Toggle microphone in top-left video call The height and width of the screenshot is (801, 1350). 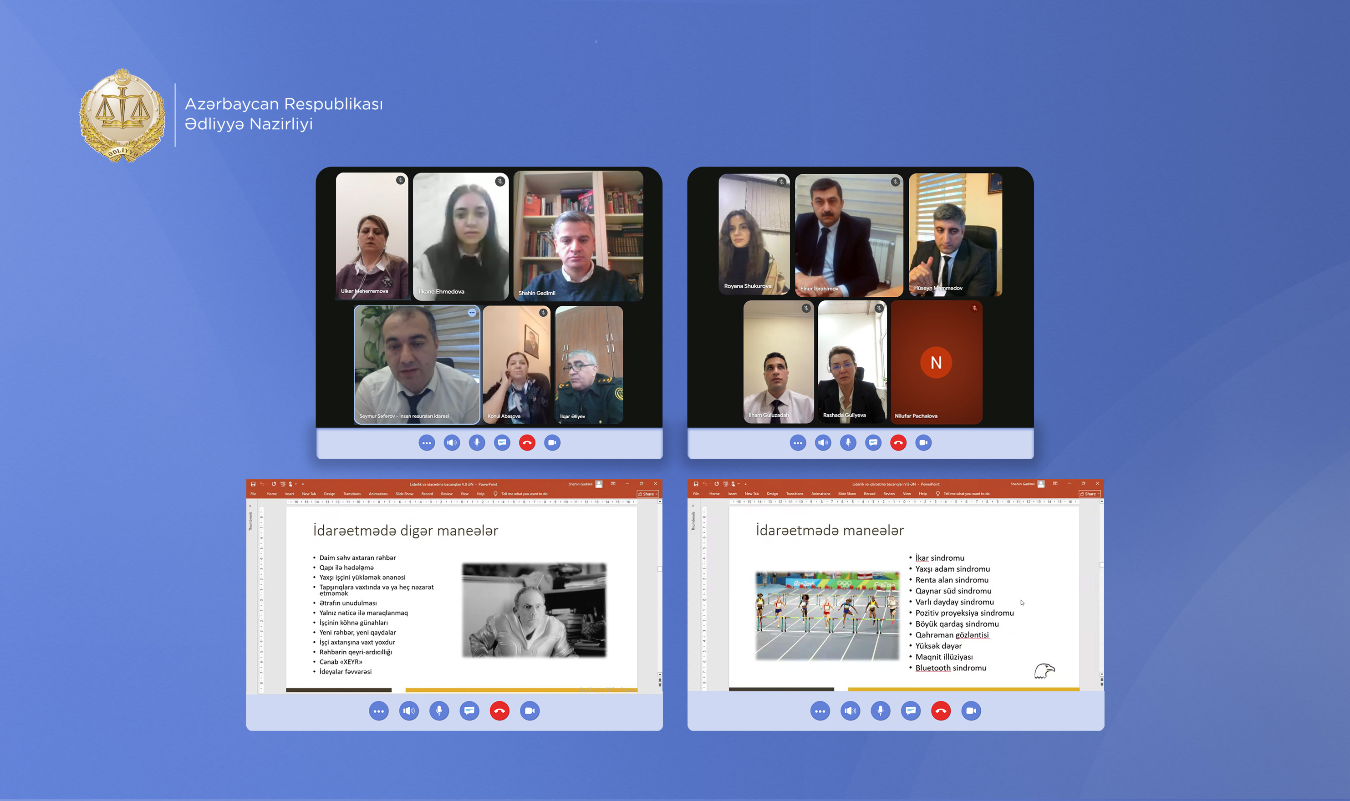point(477,443)
